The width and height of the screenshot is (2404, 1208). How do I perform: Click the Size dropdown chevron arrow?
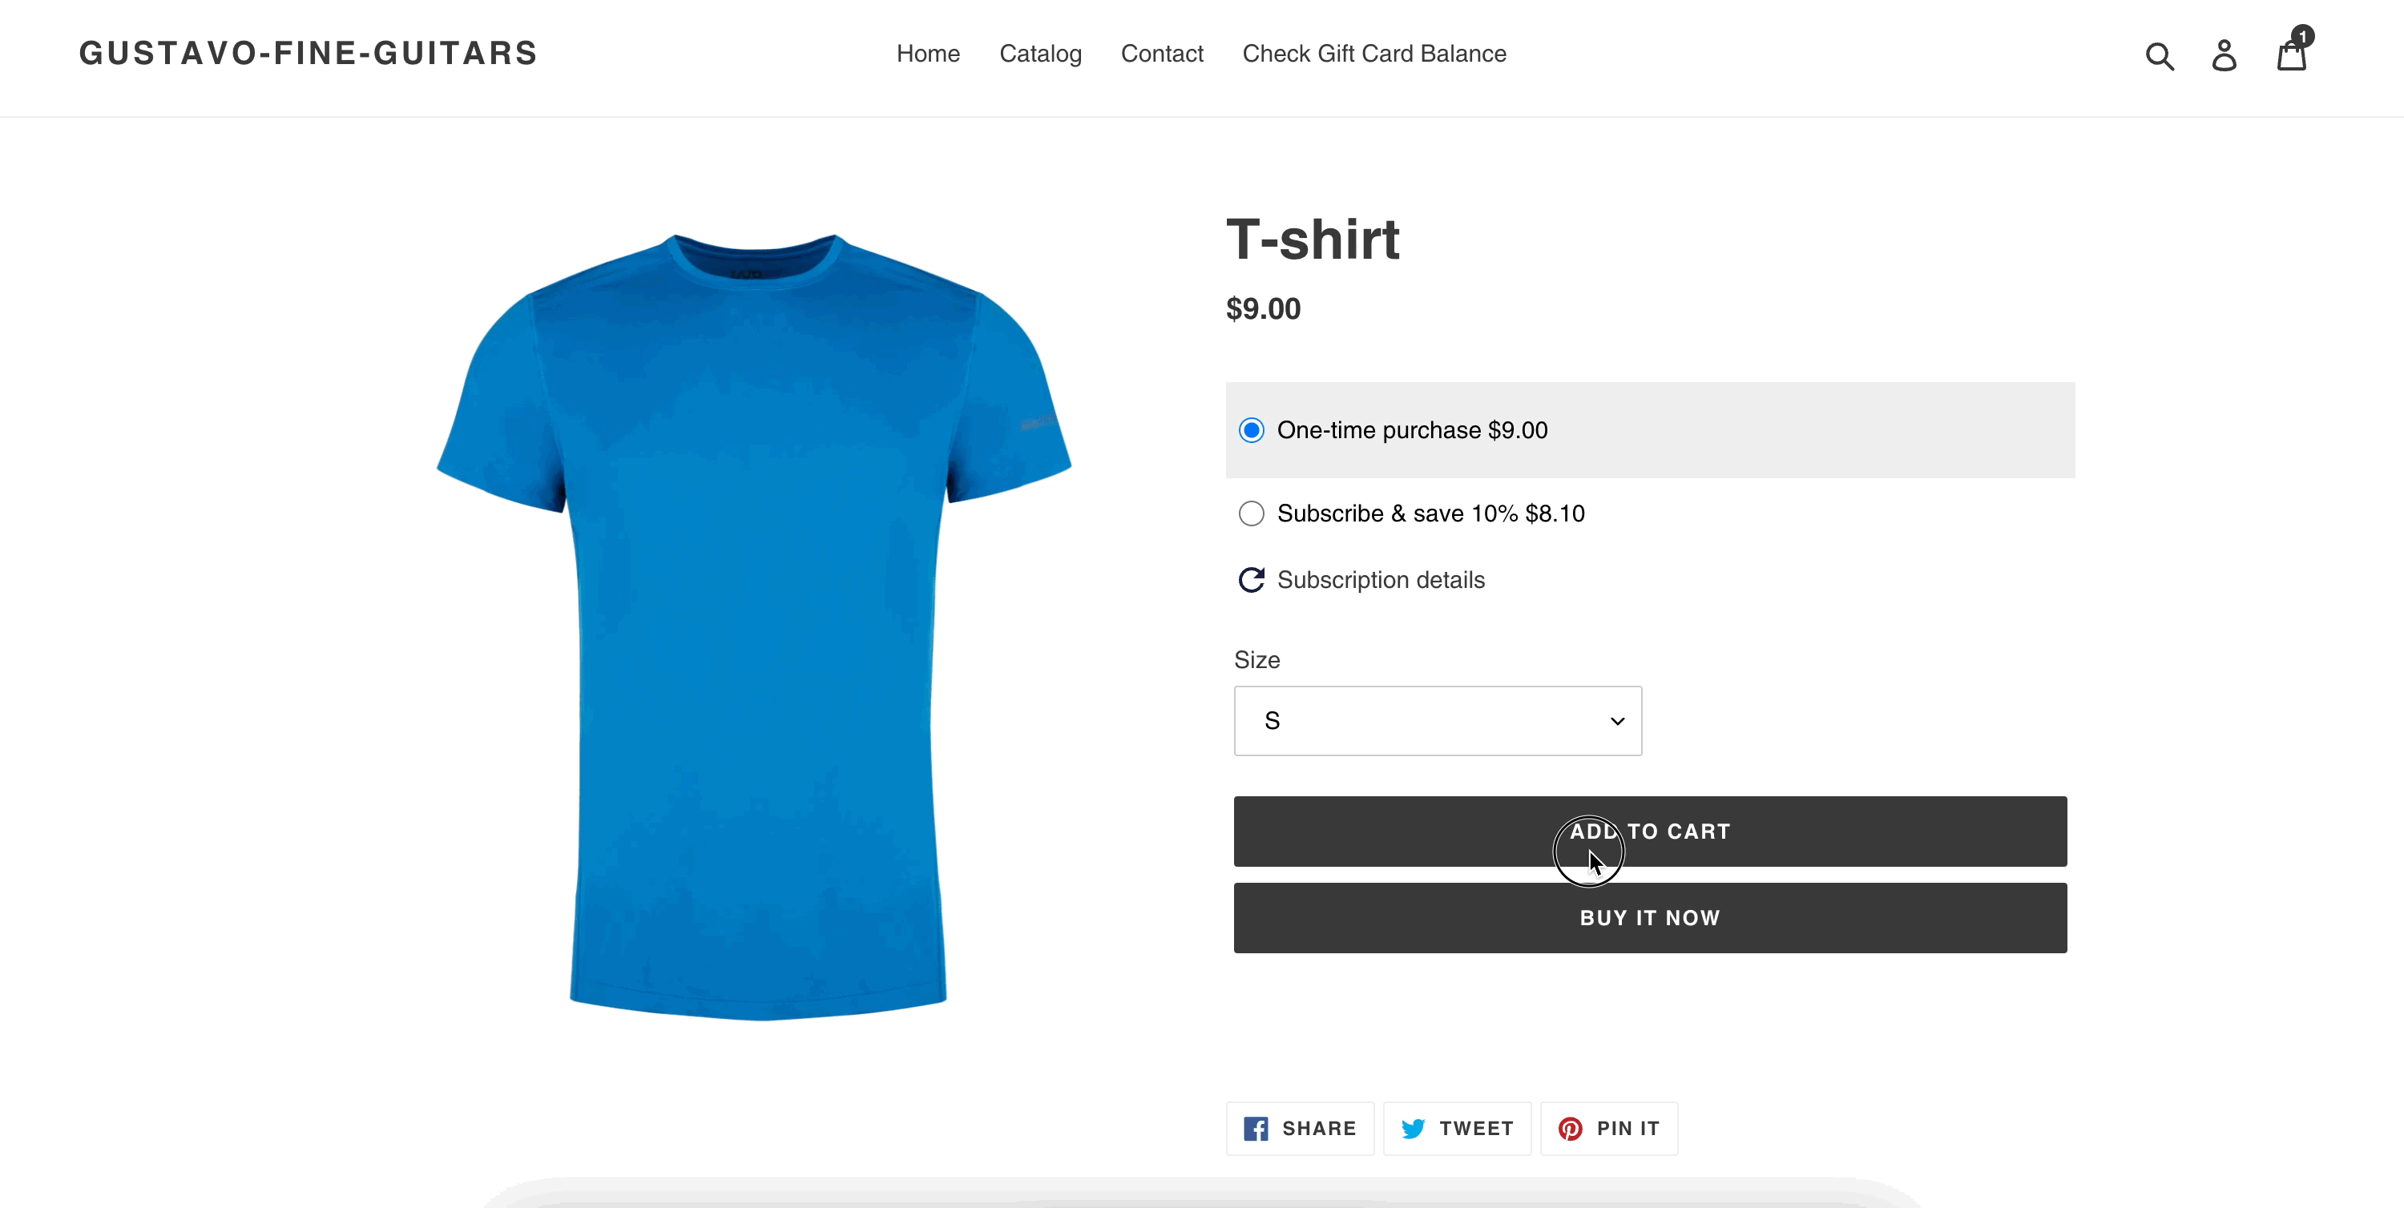click(1617, 721)
